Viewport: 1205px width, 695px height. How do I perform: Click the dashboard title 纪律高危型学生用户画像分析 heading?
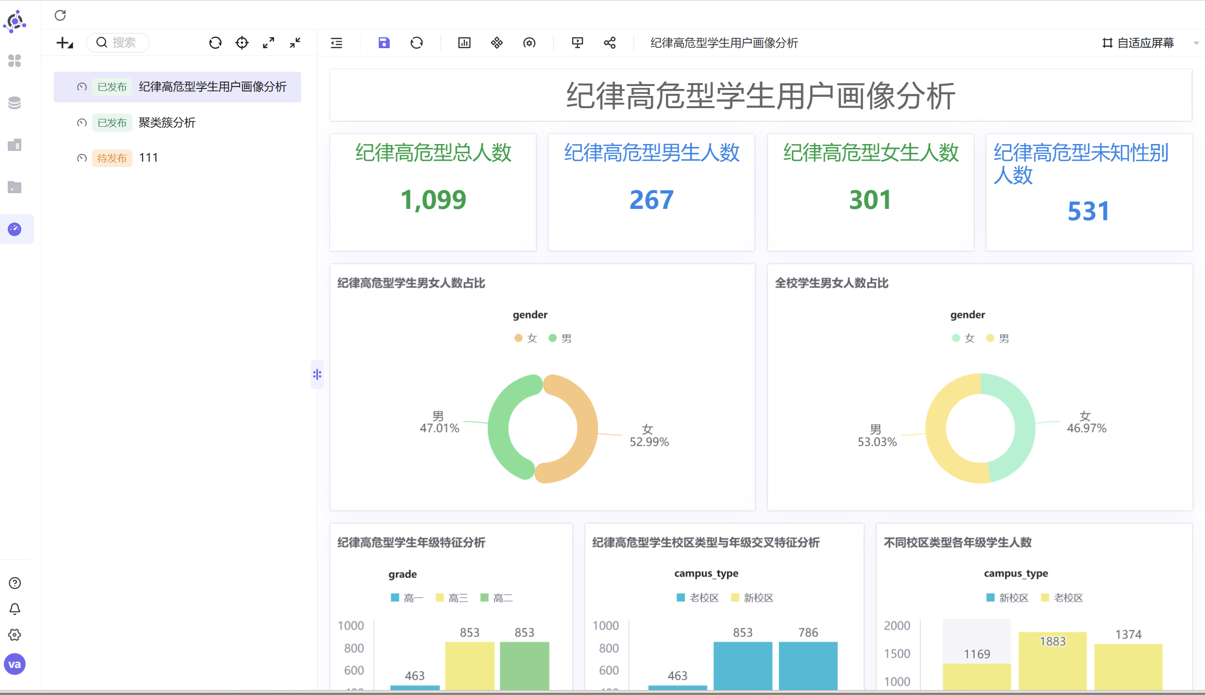(x=760, y=96)
